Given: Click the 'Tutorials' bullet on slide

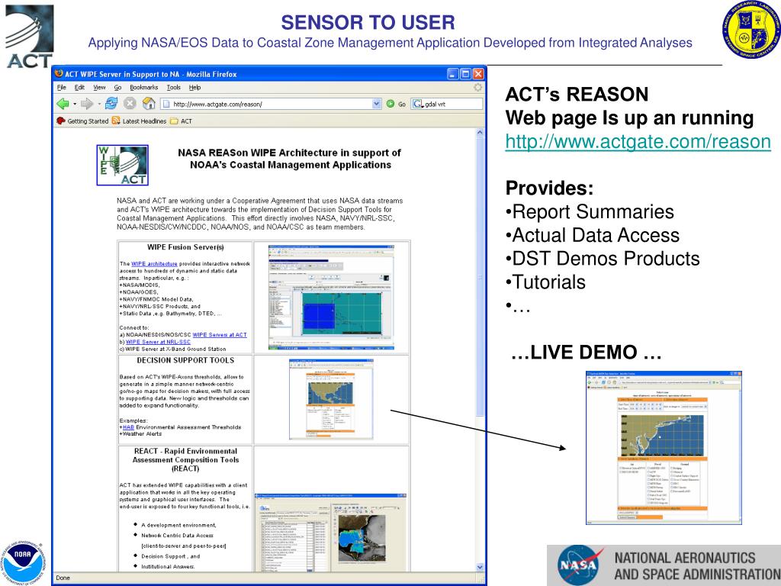Looking at the screenshot, I should click(x=548, y=282).
